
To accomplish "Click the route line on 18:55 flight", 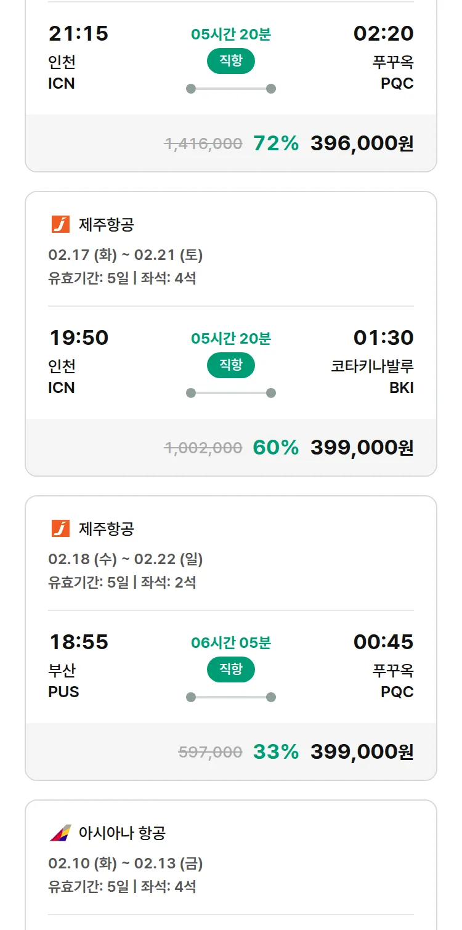I will (x=230, y=697).
